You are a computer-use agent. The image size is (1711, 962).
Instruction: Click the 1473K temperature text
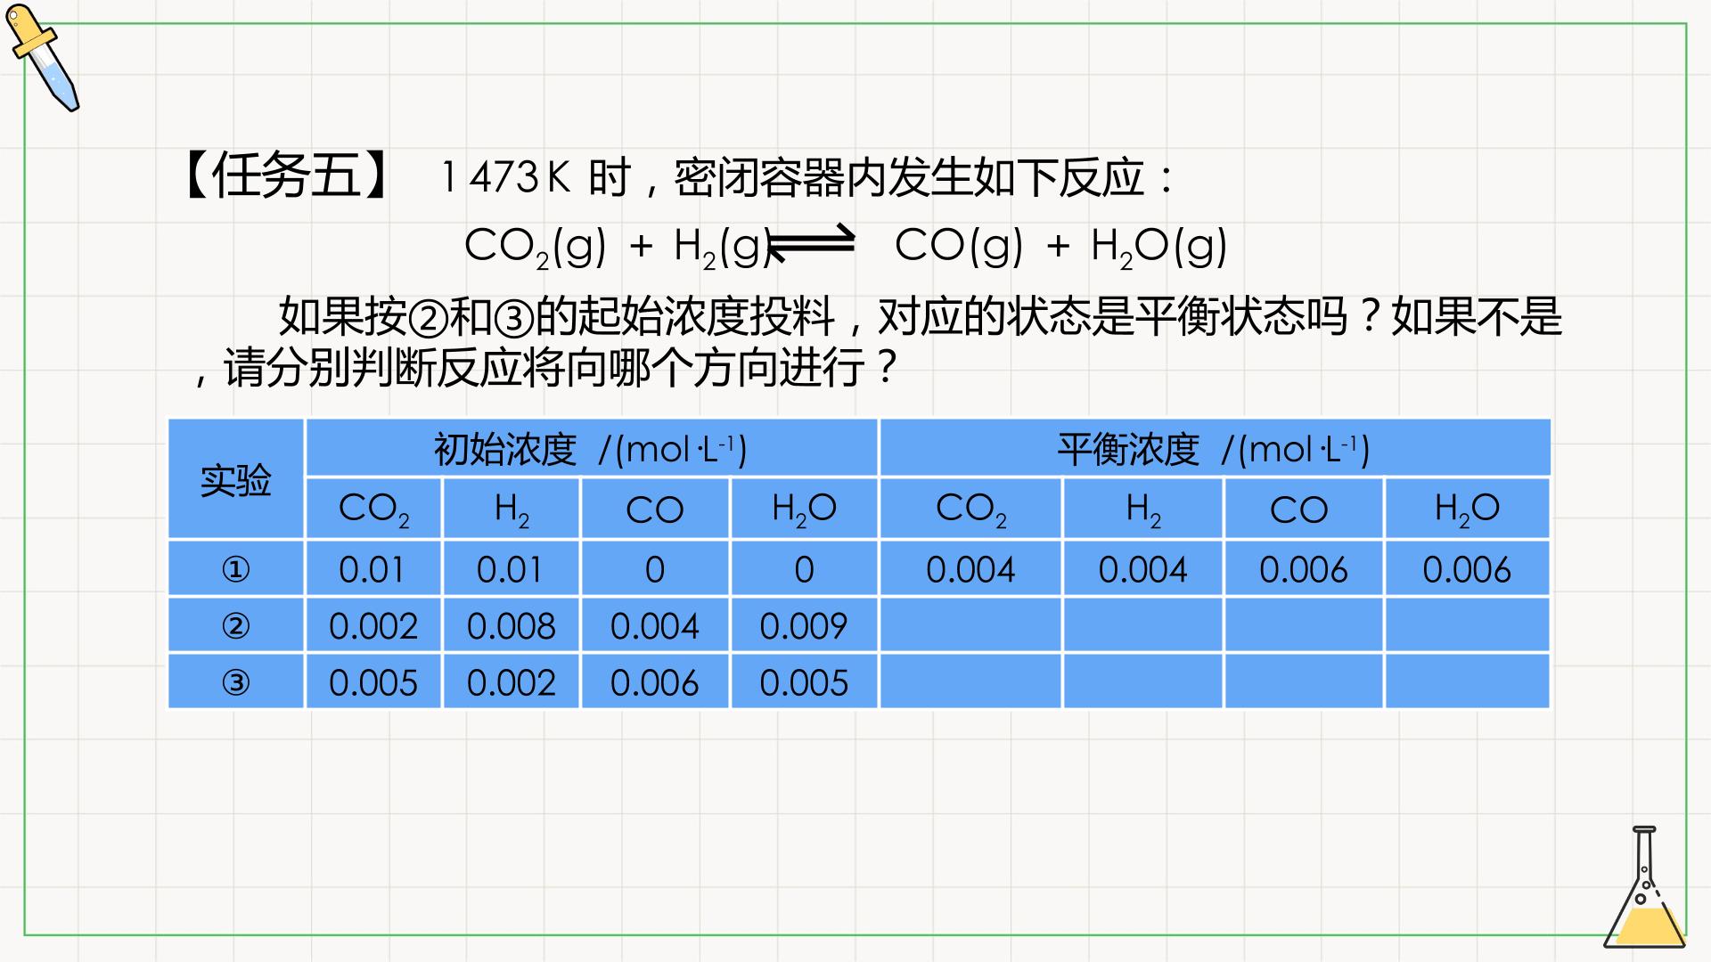[x=505, y=176]
